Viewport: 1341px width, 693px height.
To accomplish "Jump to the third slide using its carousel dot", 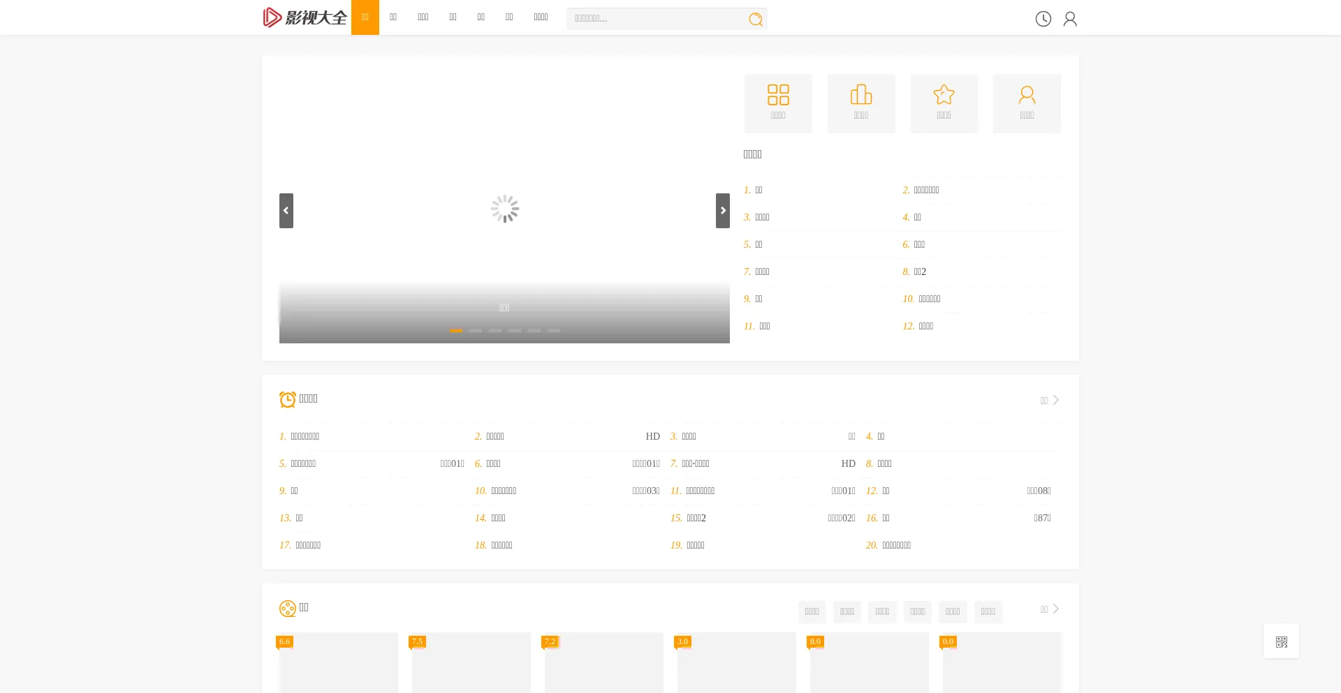I will 495,331.
